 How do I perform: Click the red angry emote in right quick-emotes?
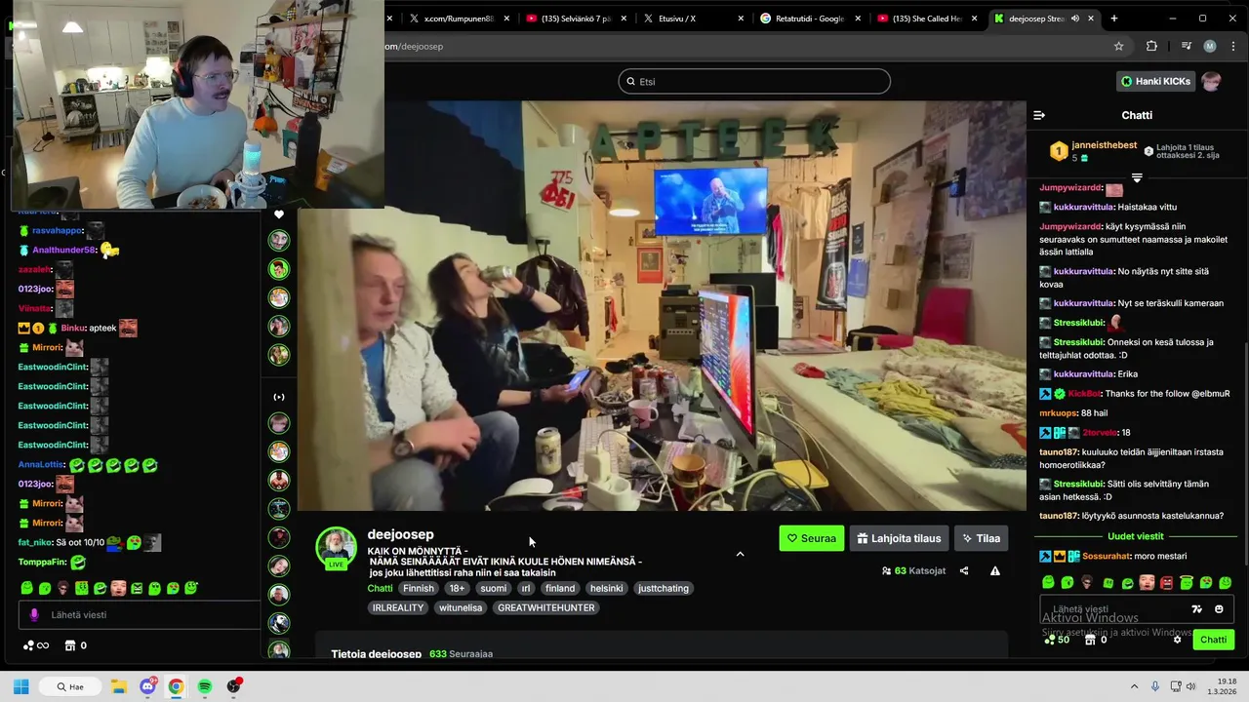click(x=1166, y=583)
